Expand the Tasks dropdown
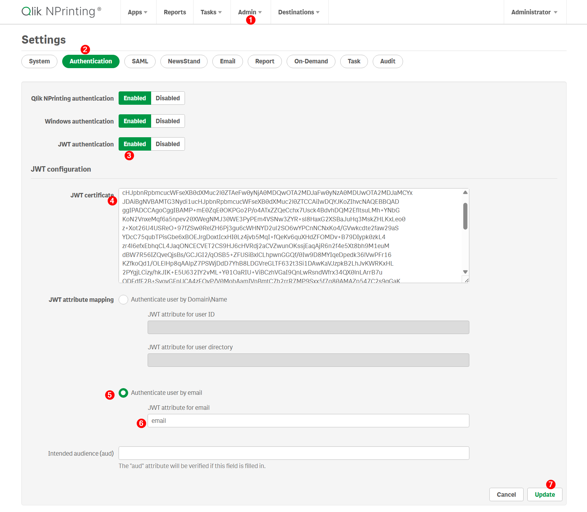This screenshot has width=587, height=512. point(211,12)
